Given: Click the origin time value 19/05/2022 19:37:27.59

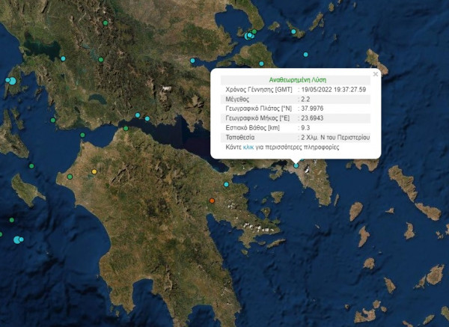Looking at the screenshot, I should [332, 89].
